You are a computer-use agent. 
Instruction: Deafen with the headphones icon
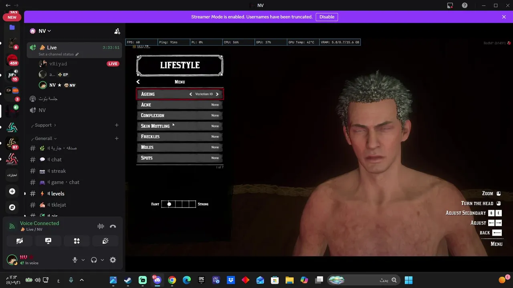94,260
